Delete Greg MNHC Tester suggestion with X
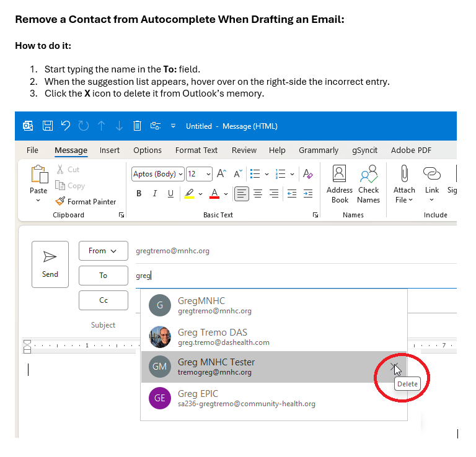The image size is (476, 457). point(394,367)
